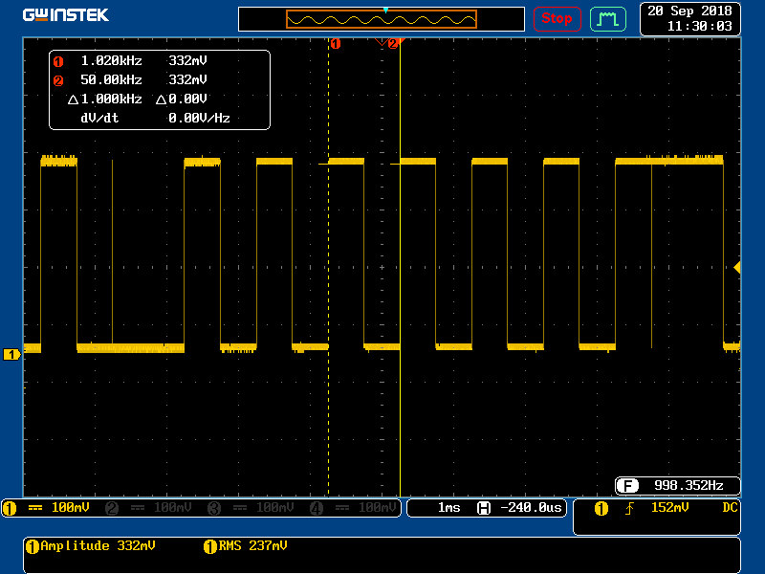Open the DC trigger coupling setting
The width and height of the screenshot is (765, 574).
[730, 508]
